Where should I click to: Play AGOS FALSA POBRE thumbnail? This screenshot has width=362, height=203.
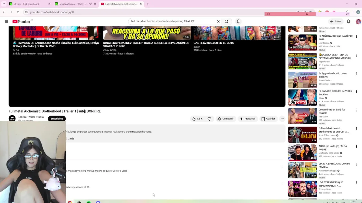pos(302,152)
